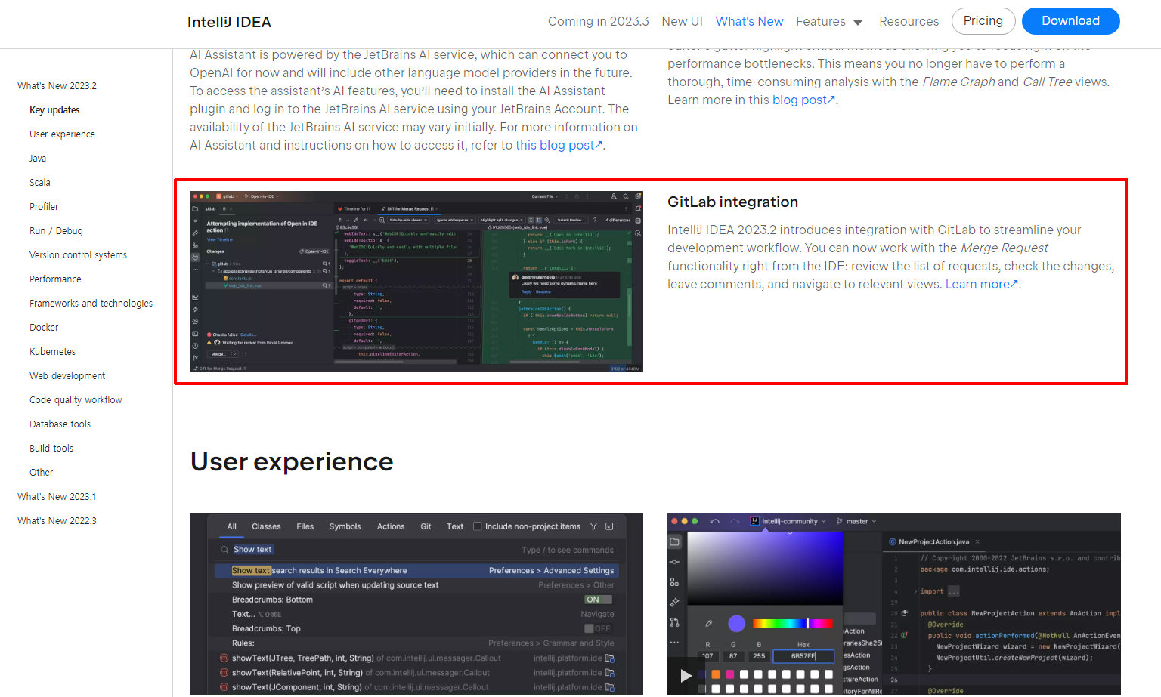Viewport: 1161px width, 697px height.
Task: Switch to the Classes tab in Search Everywhere
Action: tap(266, 526)
